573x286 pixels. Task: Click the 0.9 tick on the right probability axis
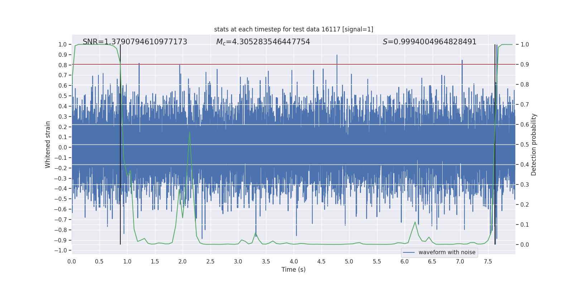[525, 64]
